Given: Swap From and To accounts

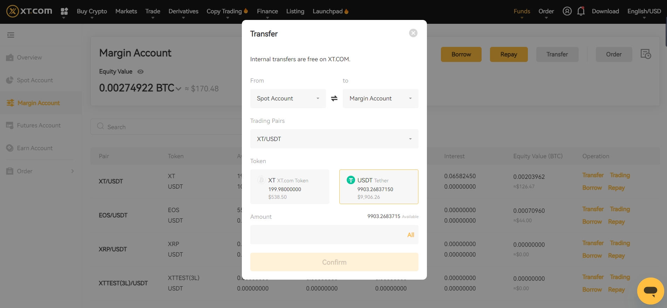Looking at the screenshot, I should click(x=334, y=98).
